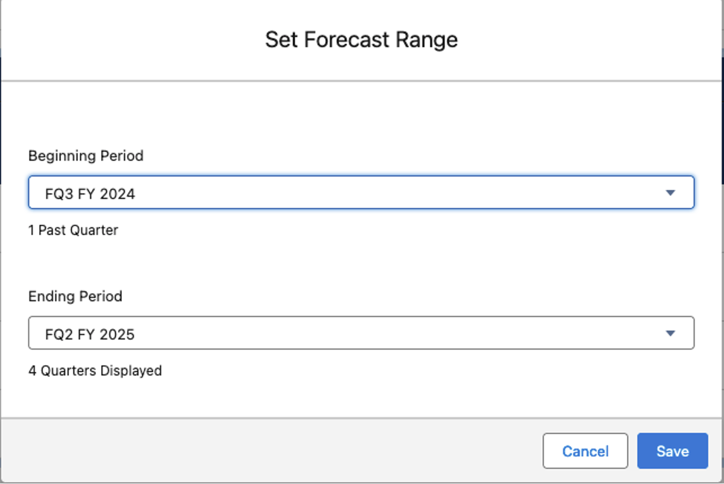Viewport: 724px width, 484px height.
Task: Open the Ending Period combo box
Action: (x=361, y=333)
